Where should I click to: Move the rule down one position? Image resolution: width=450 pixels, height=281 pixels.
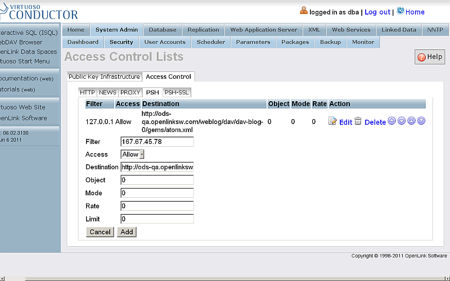point(402,121)
